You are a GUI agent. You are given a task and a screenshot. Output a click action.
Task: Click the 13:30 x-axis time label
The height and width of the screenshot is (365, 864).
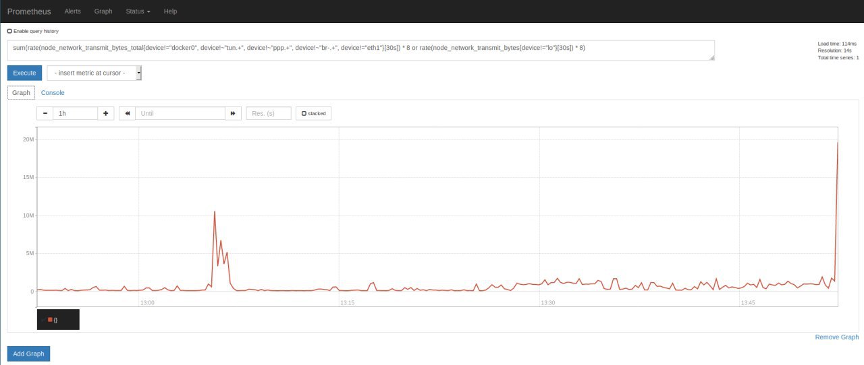tap(548, 303)
